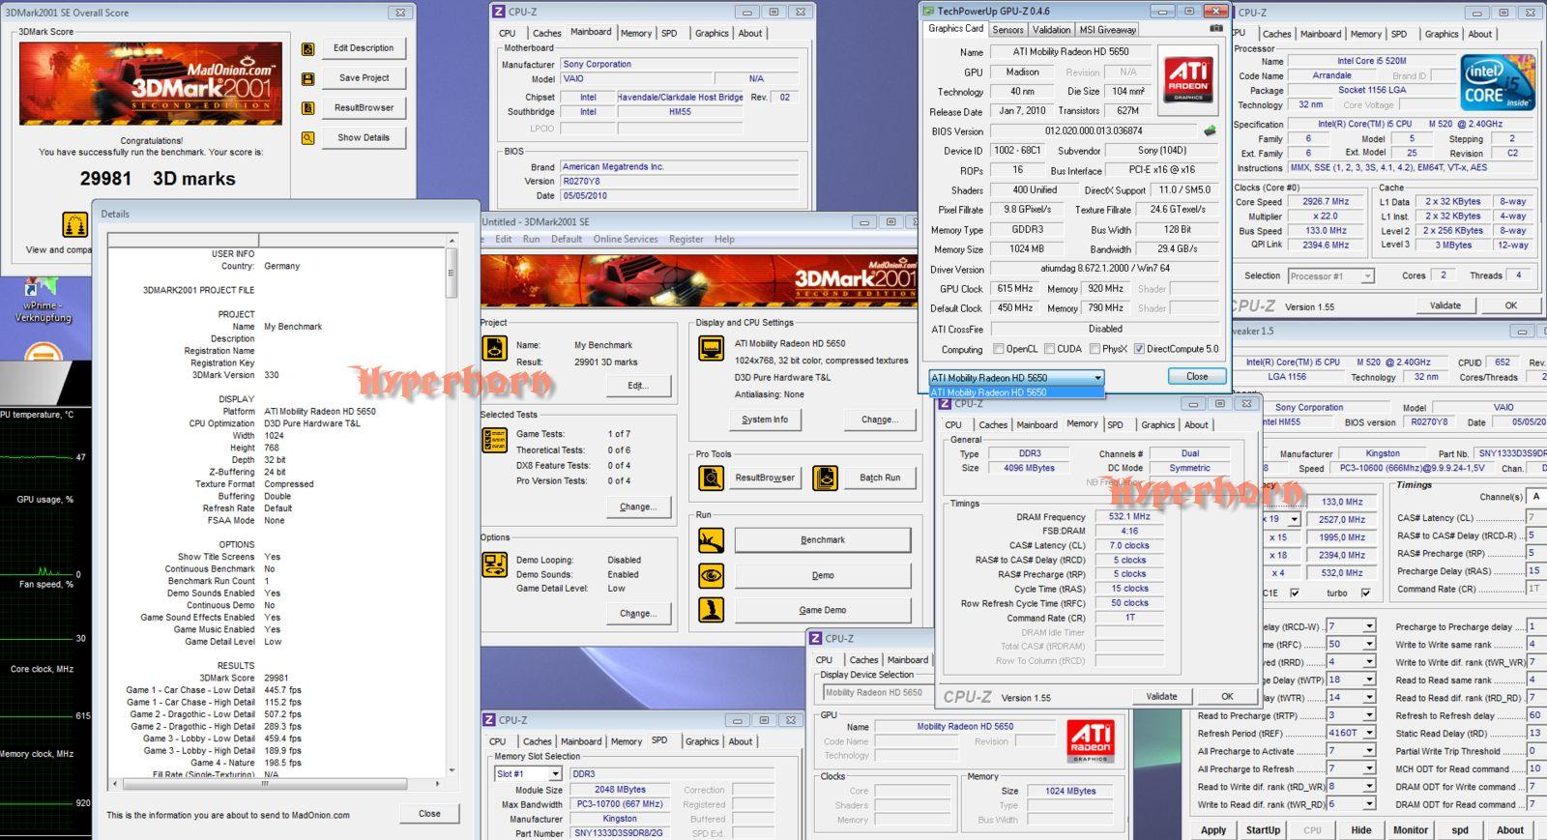1547x840 pixels.
Task: Click the System Info button
Action: [765, 420]
